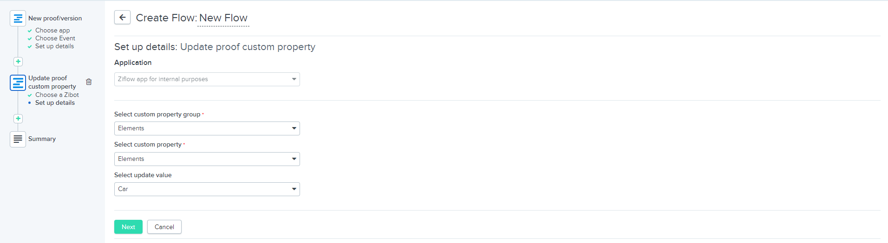Open Set up details under Update proof

55,103
